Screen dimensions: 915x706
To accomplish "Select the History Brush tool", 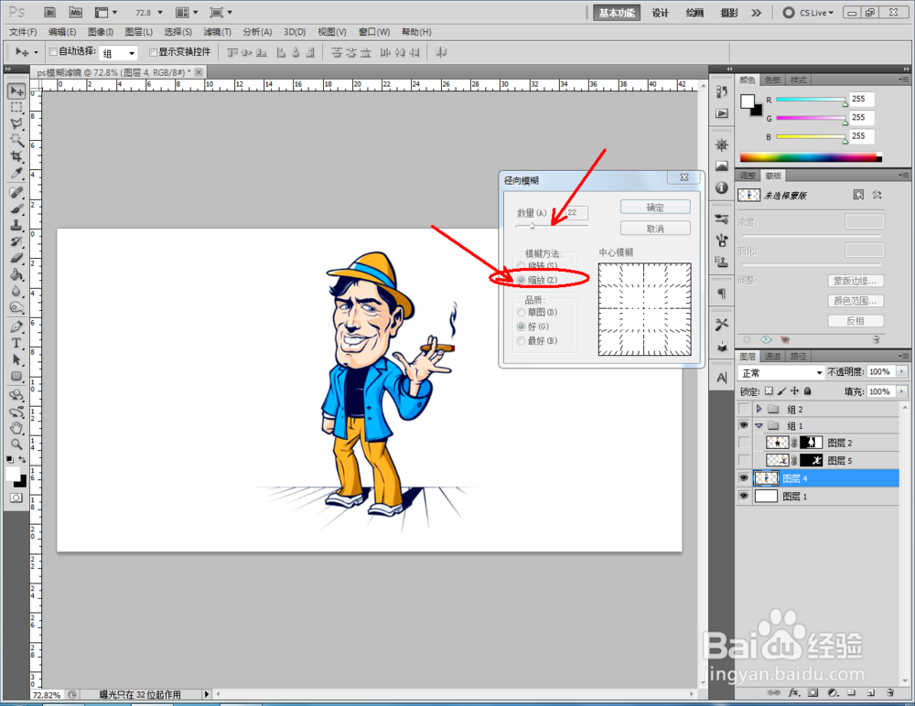I will click(x=16, y=241).
